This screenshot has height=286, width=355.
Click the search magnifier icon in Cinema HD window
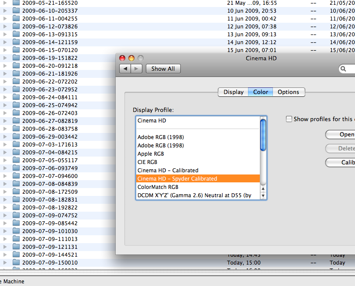[x=343, y=69]
